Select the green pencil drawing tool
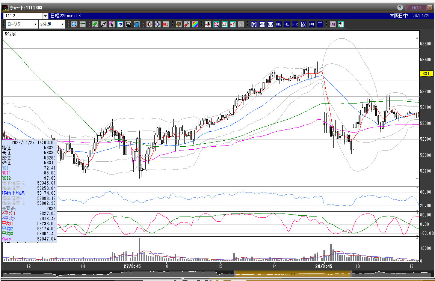Viewport: 435px width, 281px height. point(95,24)
